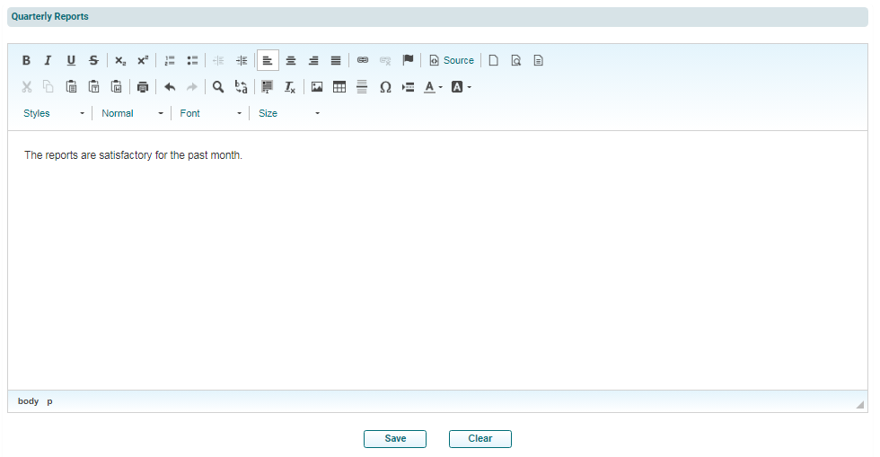Screen dimensions: 880x457
Task: Open the Styles dropdown
Action: click(x=54, y=113)
